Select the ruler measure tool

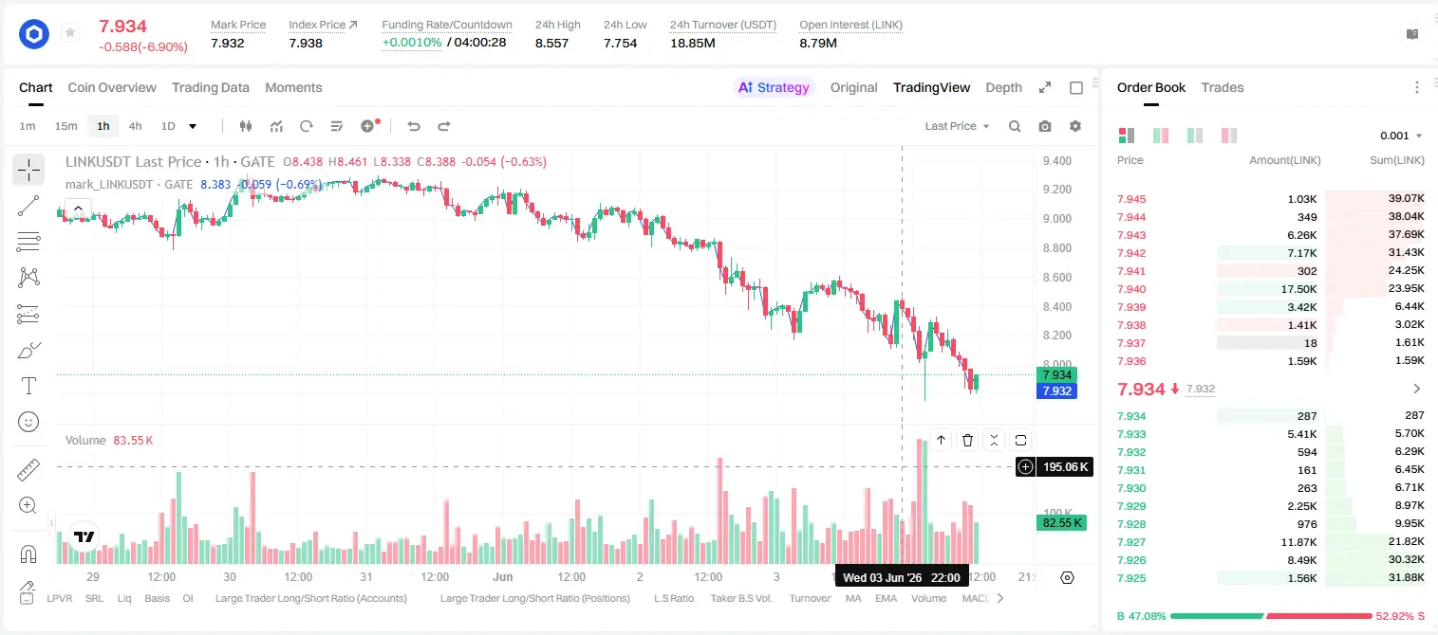[x=28, y=470]
